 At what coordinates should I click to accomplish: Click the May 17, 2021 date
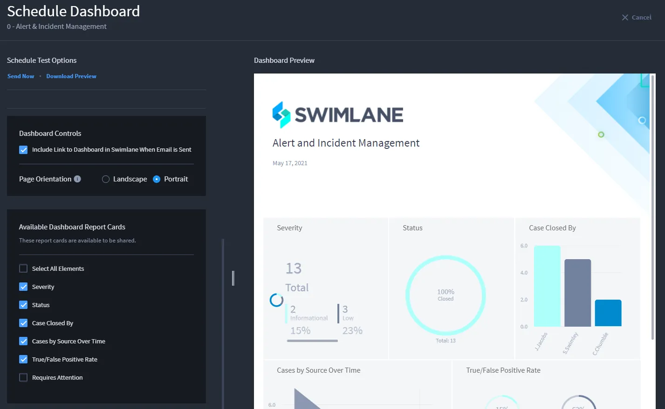(x=290, y=163)
